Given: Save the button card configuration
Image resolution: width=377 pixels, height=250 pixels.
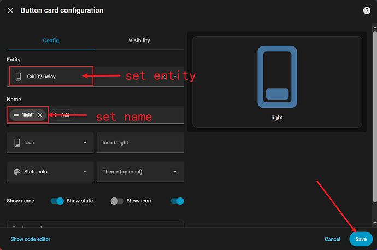Looking at the screenshot, I should [x=361, y=239].
